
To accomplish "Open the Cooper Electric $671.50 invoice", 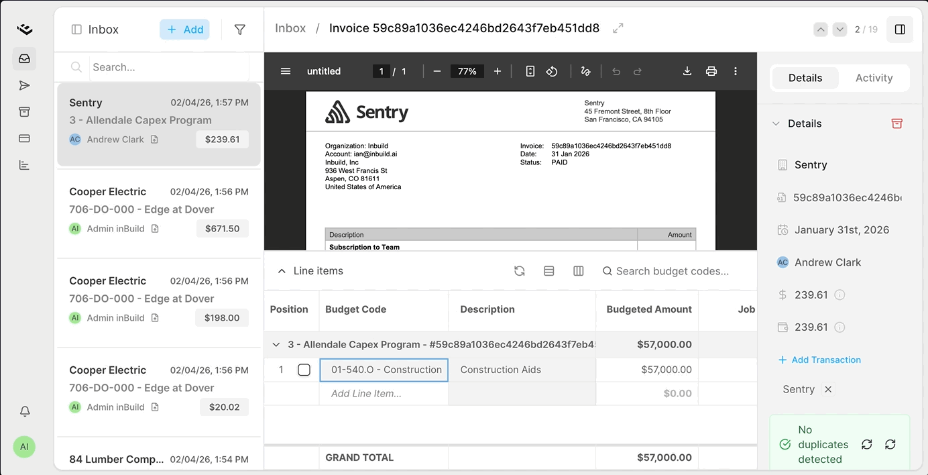I will coord(159,213).
